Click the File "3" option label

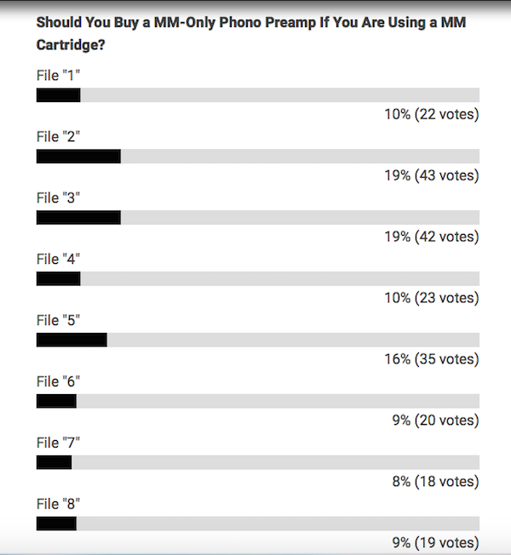click(58, 197)
